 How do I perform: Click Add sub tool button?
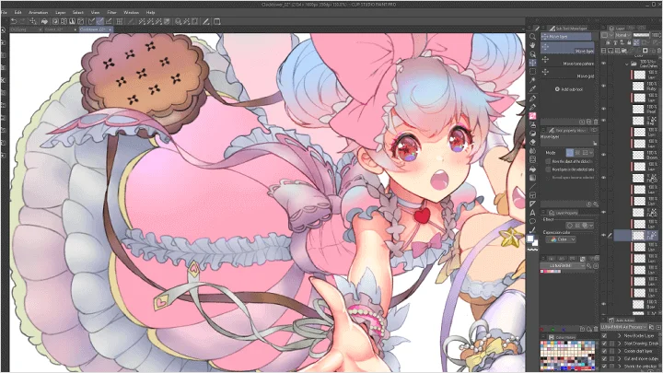[x=569, y=89]
